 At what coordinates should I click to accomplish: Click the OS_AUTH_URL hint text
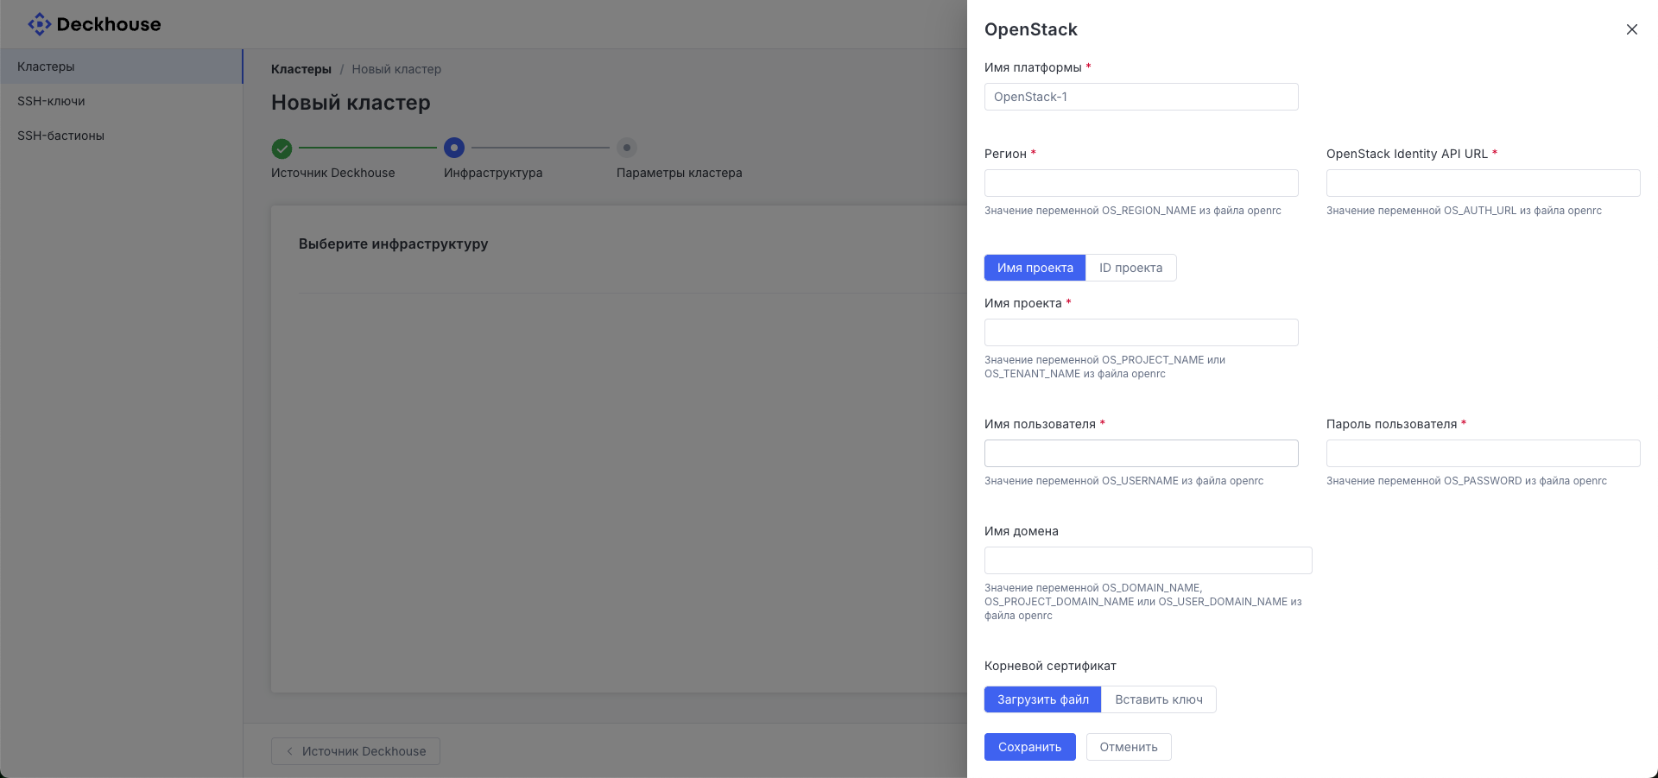tap(1464, 211)
